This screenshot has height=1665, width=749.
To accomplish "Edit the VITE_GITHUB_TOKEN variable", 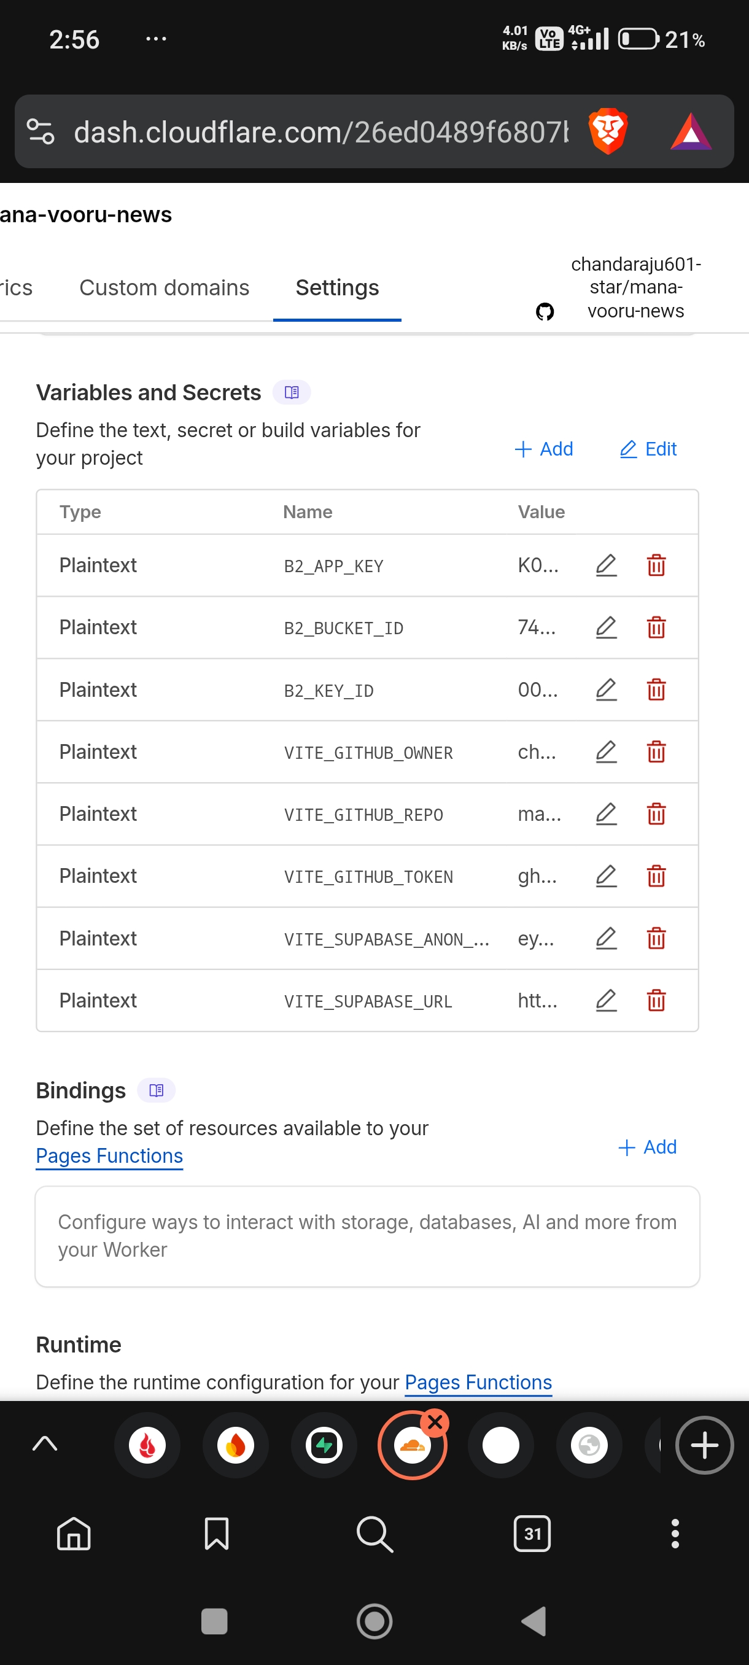I will 605,876.
